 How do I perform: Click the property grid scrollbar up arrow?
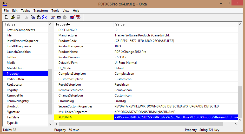pos(240,24)
